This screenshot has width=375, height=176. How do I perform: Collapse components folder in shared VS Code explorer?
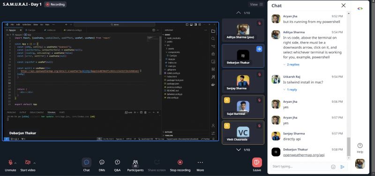(173, 52)
